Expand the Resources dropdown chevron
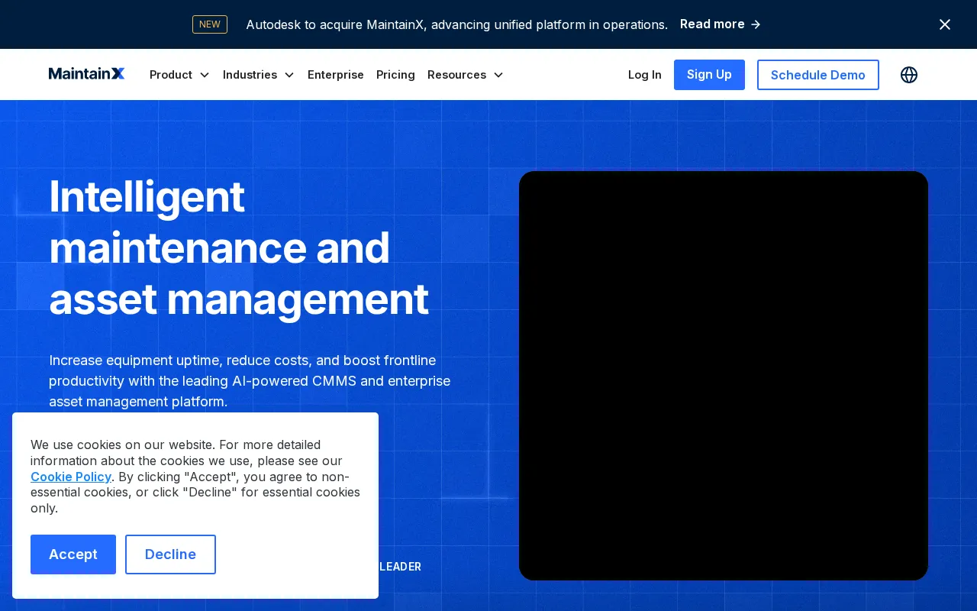 point(498,75)
